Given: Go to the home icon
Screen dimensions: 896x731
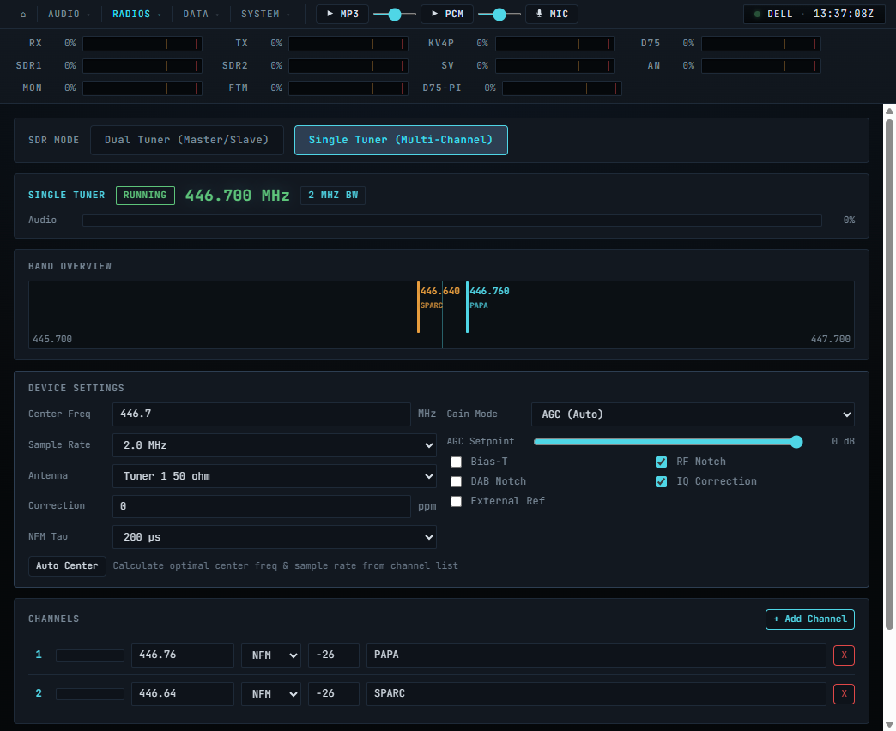Looking at the screenshot, I should tap(23, 15).
